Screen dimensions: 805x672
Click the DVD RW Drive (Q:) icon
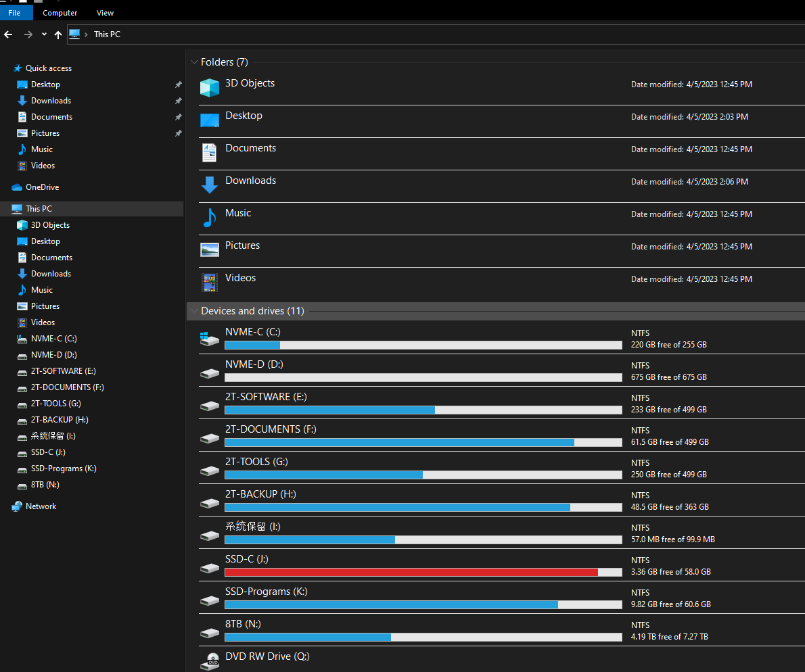(x=210, y=661)
